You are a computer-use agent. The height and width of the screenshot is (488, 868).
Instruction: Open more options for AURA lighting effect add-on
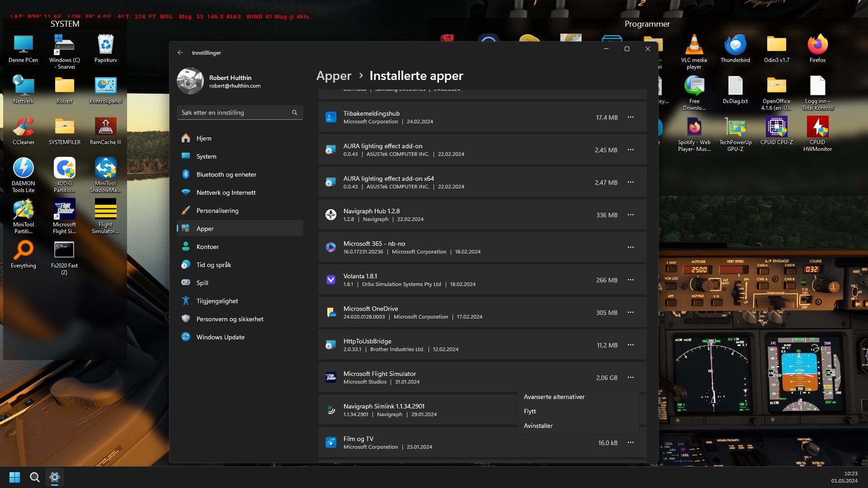630,150
